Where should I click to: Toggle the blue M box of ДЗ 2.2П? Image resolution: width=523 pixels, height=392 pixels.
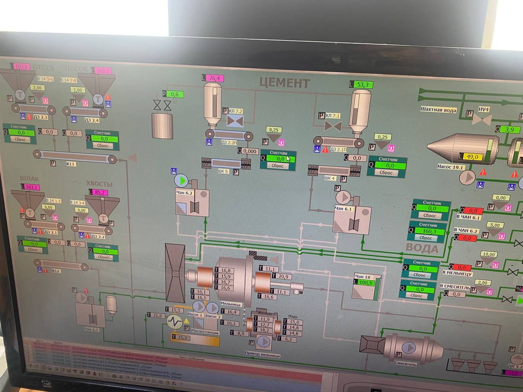(209, 142)
